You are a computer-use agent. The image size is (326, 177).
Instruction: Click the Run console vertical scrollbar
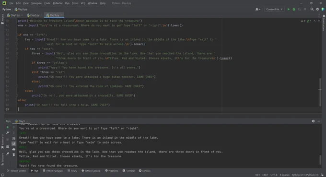click(320, 160)
